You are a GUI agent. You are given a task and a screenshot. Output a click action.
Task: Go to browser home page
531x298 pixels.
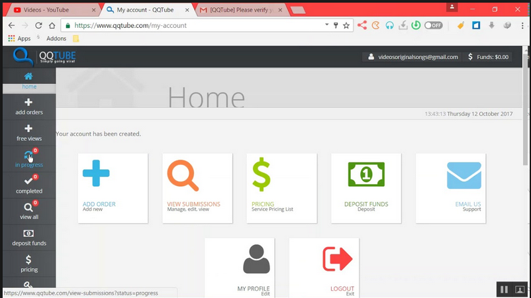coord(52,25)
